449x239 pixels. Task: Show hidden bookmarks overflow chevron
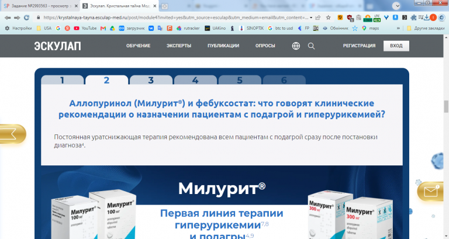(398, 28)
